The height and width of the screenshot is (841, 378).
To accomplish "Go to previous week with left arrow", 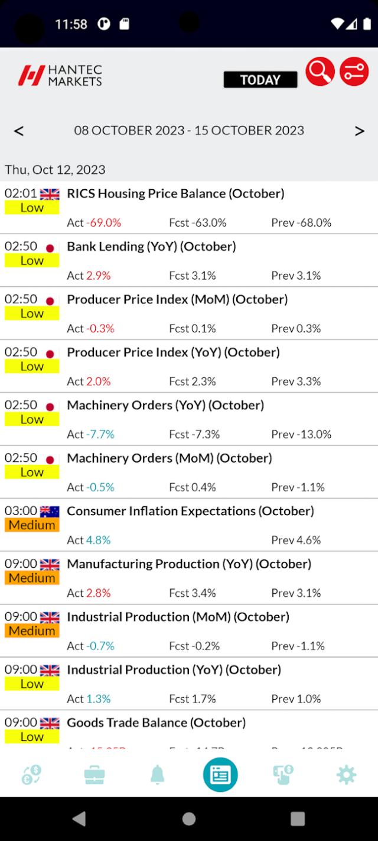I will coord(19,131).
